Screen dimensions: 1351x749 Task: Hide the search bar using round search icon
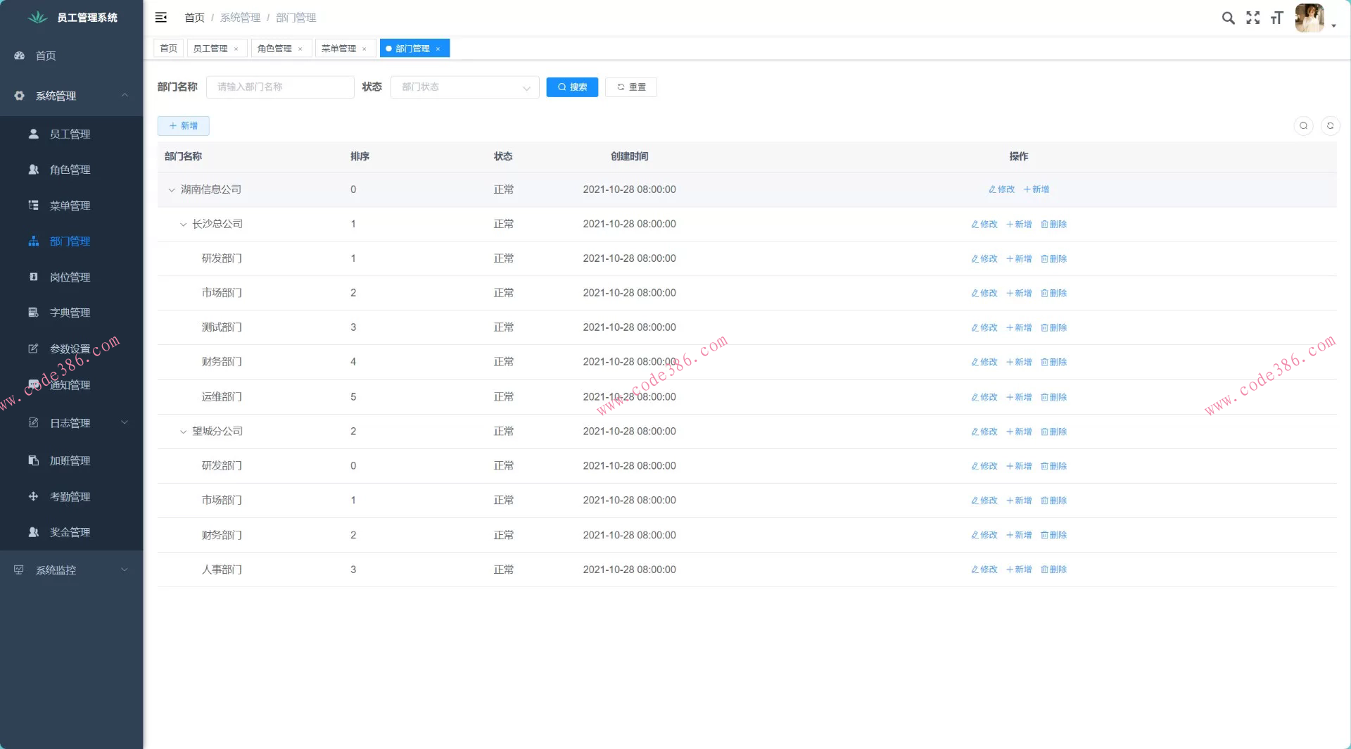pos(1303,126)
